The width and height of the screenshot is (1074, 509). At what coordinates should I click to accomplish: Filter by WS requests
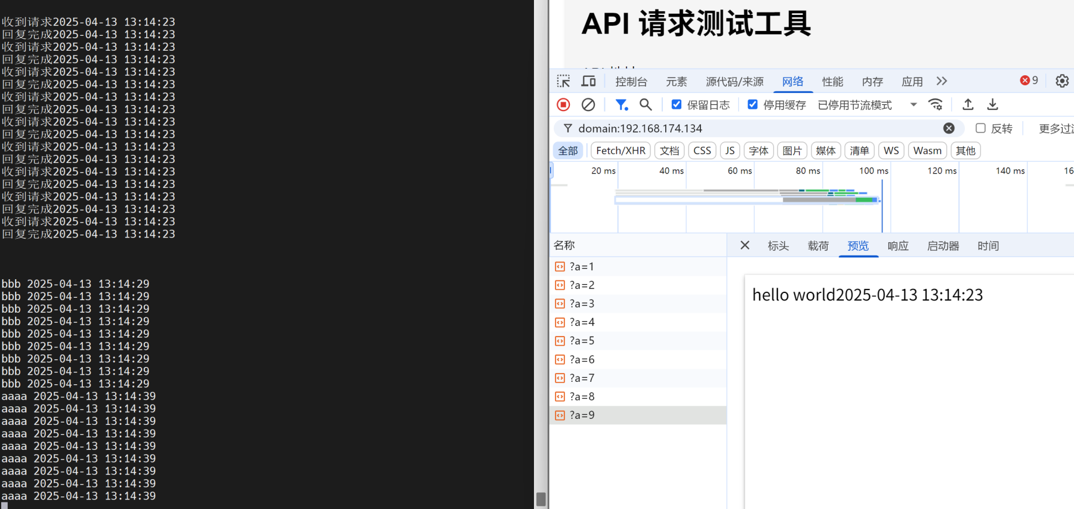891,151
